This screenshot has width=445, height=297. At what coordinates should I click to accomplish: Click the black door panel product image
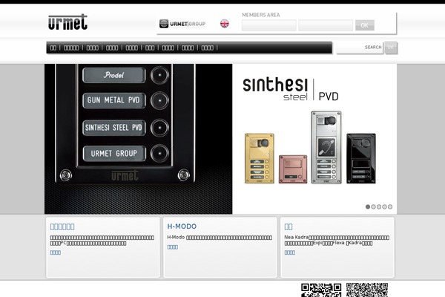[x=361, y=158]
